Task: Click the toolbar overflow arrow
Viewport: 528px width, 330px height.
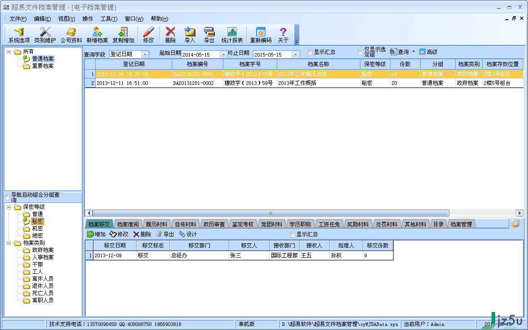Action: (x=297, y=42)
